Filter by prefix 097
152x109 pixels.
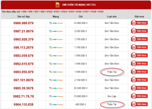(36, 12)
